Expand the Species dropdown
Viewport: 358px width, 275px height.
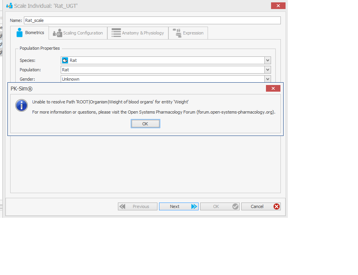(x=268, y=60)
